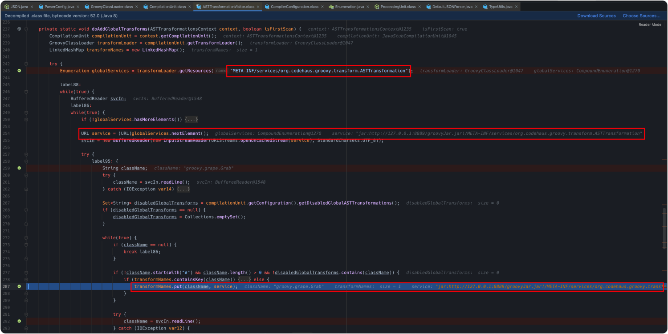The width and height of the screenshot is (668, 334).
Task: Switch to the Enumeration.java tab
Action: (x=350, y=7)
